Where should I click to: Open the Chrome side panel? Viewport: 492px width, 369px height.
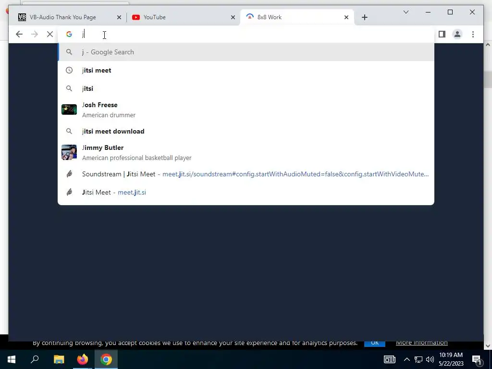point(442,34)
